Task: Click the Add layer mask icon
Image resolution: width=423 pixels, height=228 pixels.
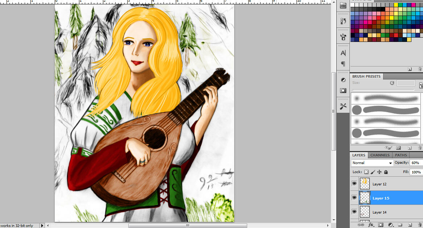Action: point(381,225)
